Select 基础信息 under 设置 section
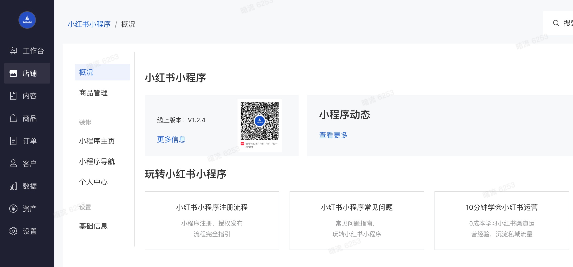Screen dimensions: 573x267 93,226
